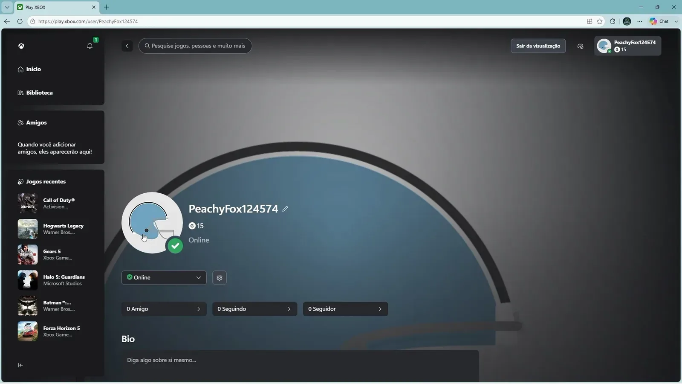
Task: Click the cloud gaming feedback icon
Action: (580, 46)
